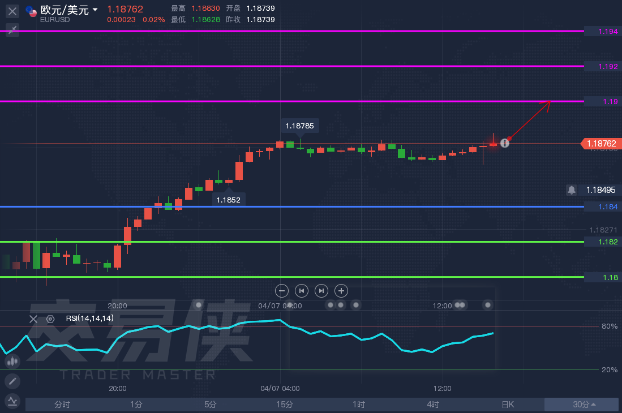The height and width of the screenshot is (413, 622).
Task: Switch to the 4时 timeframe tab
Action: (433, 405)
